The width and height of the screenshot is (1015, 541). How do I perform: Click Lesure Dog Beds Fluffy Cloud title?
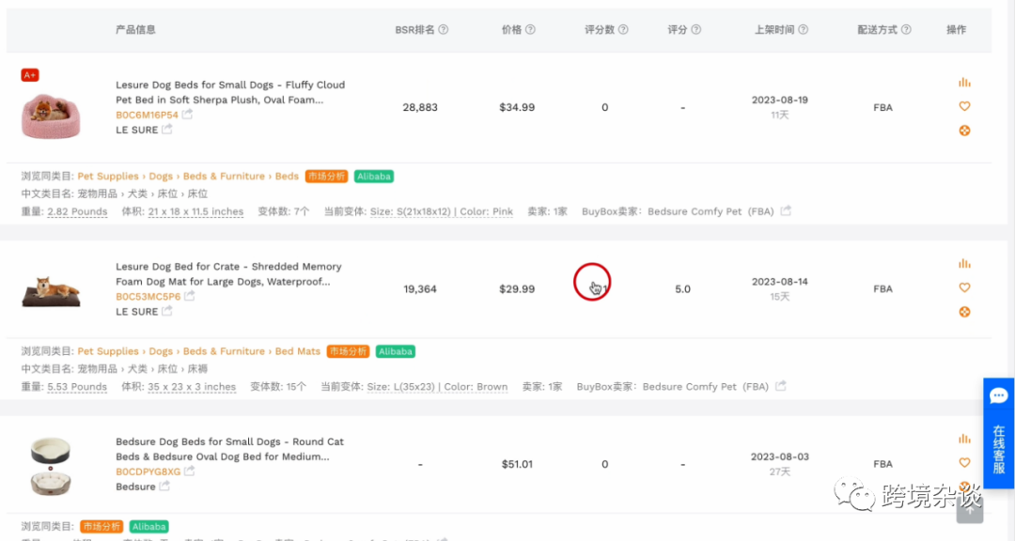(230, 93)
